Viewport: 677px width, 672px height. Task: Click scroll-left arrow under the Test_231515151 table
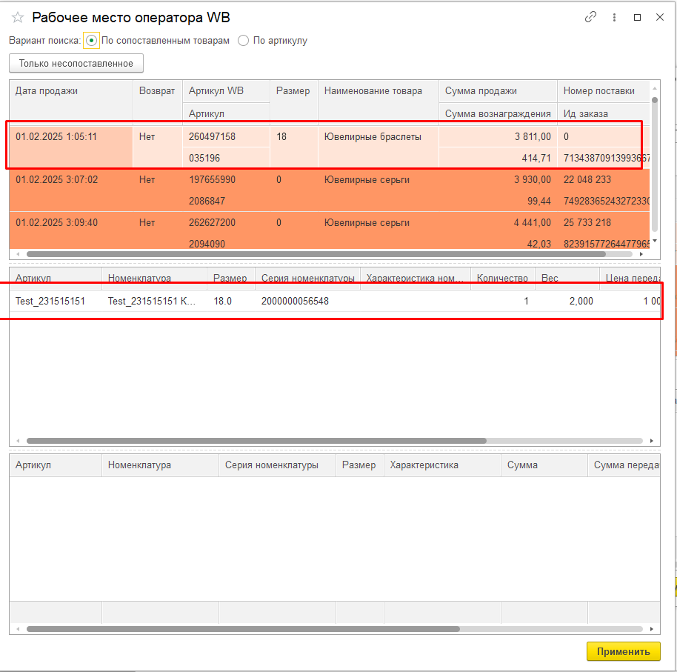[x=18, y=441]
